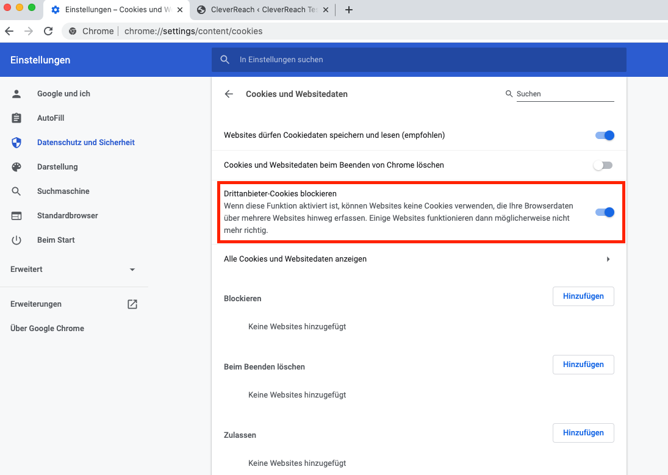This screenshot has width=668, height=475.
Task: Disable Drittanbieter-Cookies blockieren switch
Action: pyautogui.click(x=605, y=212)
